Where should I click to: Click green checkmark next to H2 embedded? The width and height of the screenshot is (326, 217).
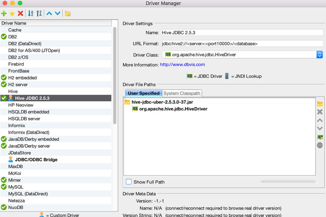pos(4,78)
